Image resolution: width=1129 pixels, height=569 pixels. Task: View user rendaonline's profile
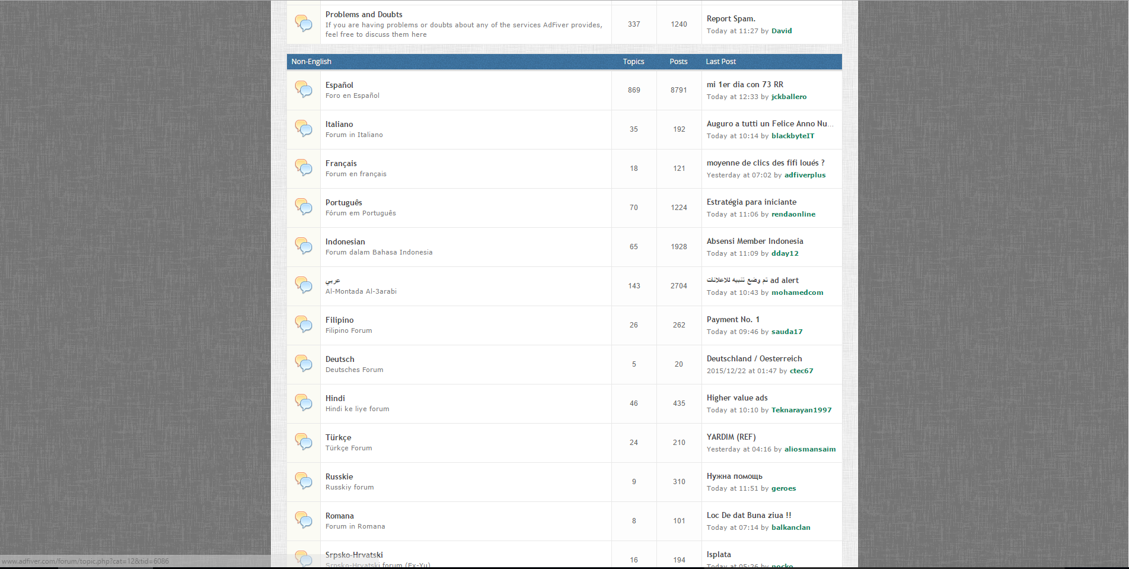click(793, 214)
